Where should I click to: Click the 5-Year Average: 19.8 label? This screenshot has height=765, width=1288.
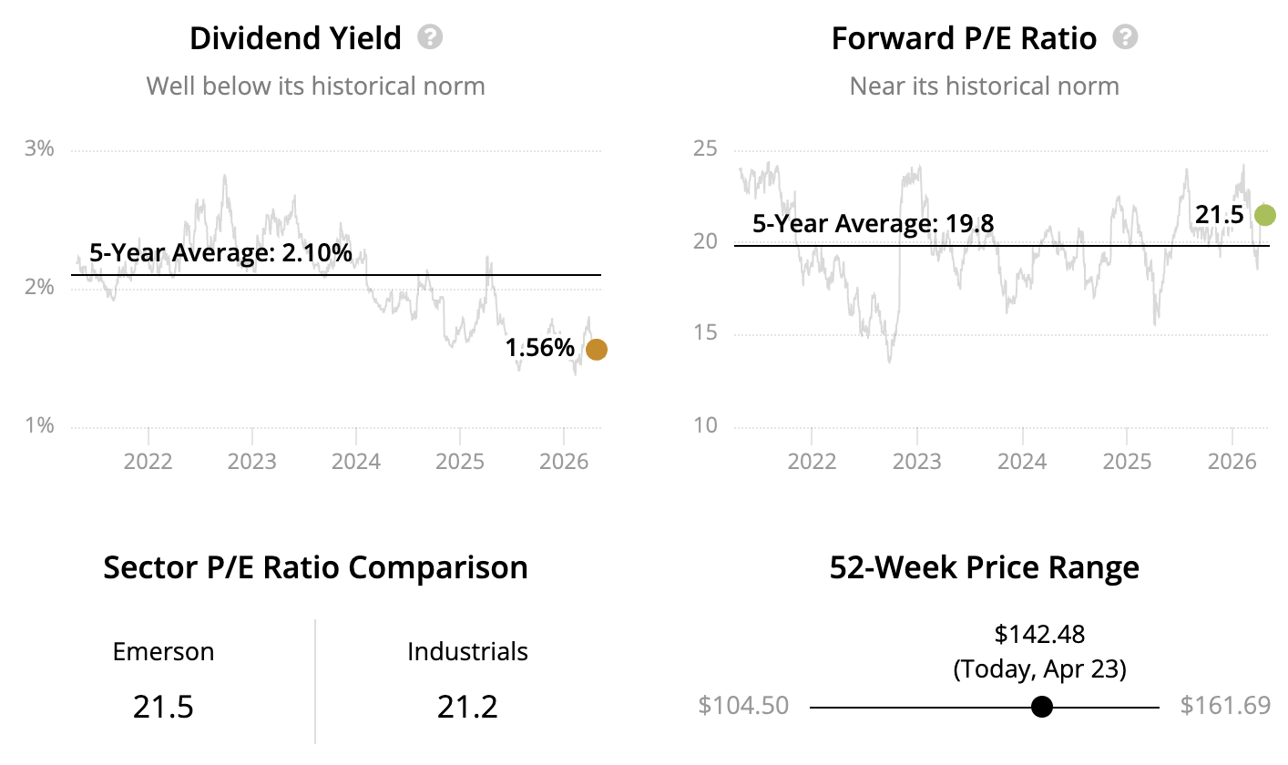[873, 223]
